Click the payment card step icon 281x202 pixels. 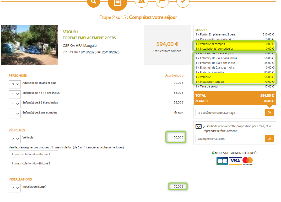[162, 2]
